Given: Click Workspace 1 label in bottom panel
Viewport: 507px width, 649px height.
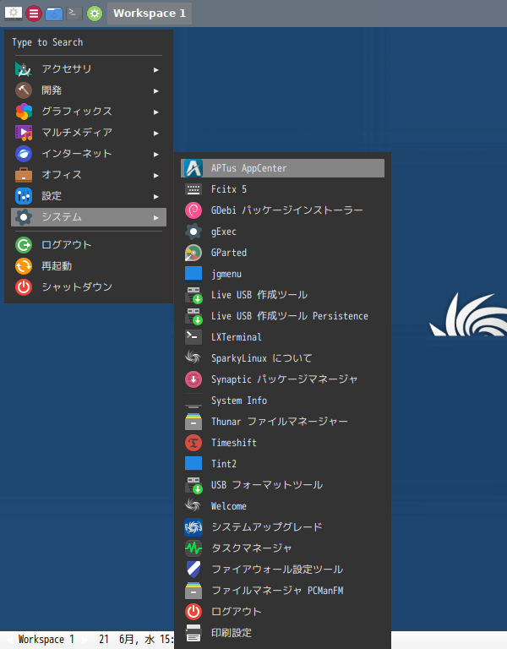Looking at the screenshot, I should click(46, 640).
